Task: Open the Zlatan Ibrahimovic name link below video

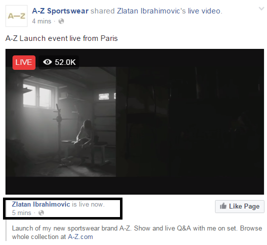Action: click(x=41, y=204)
